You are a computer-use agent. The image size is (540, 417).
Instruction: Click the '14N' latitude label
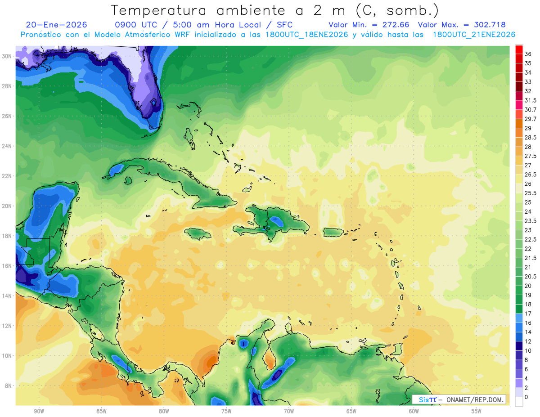click(x=6, y=296)
